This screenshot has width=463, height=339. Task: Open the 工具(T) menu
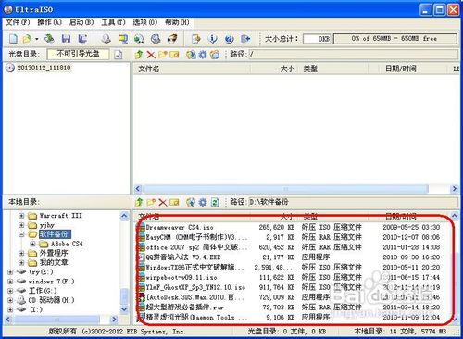113,22
